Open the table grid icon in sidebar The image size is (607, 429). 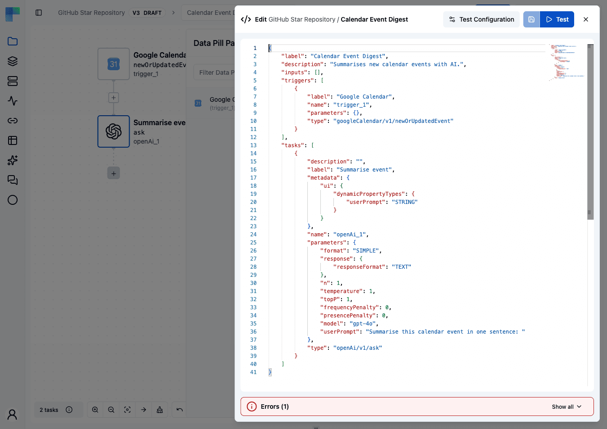(13, 140)
